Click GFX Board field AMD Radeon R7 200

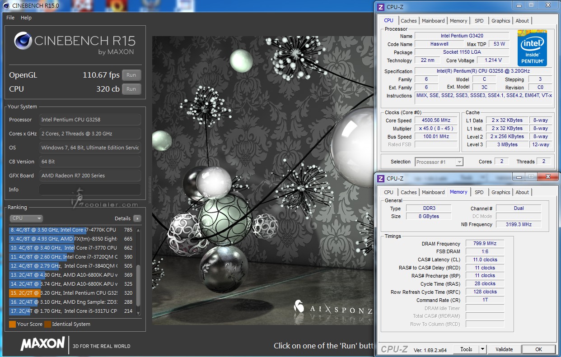tap(90, 176)
